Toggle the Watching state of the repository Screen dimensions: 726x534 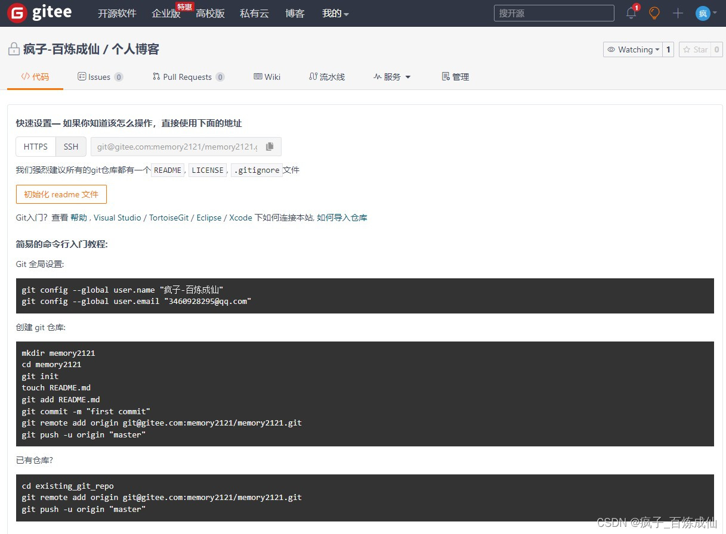634,49
